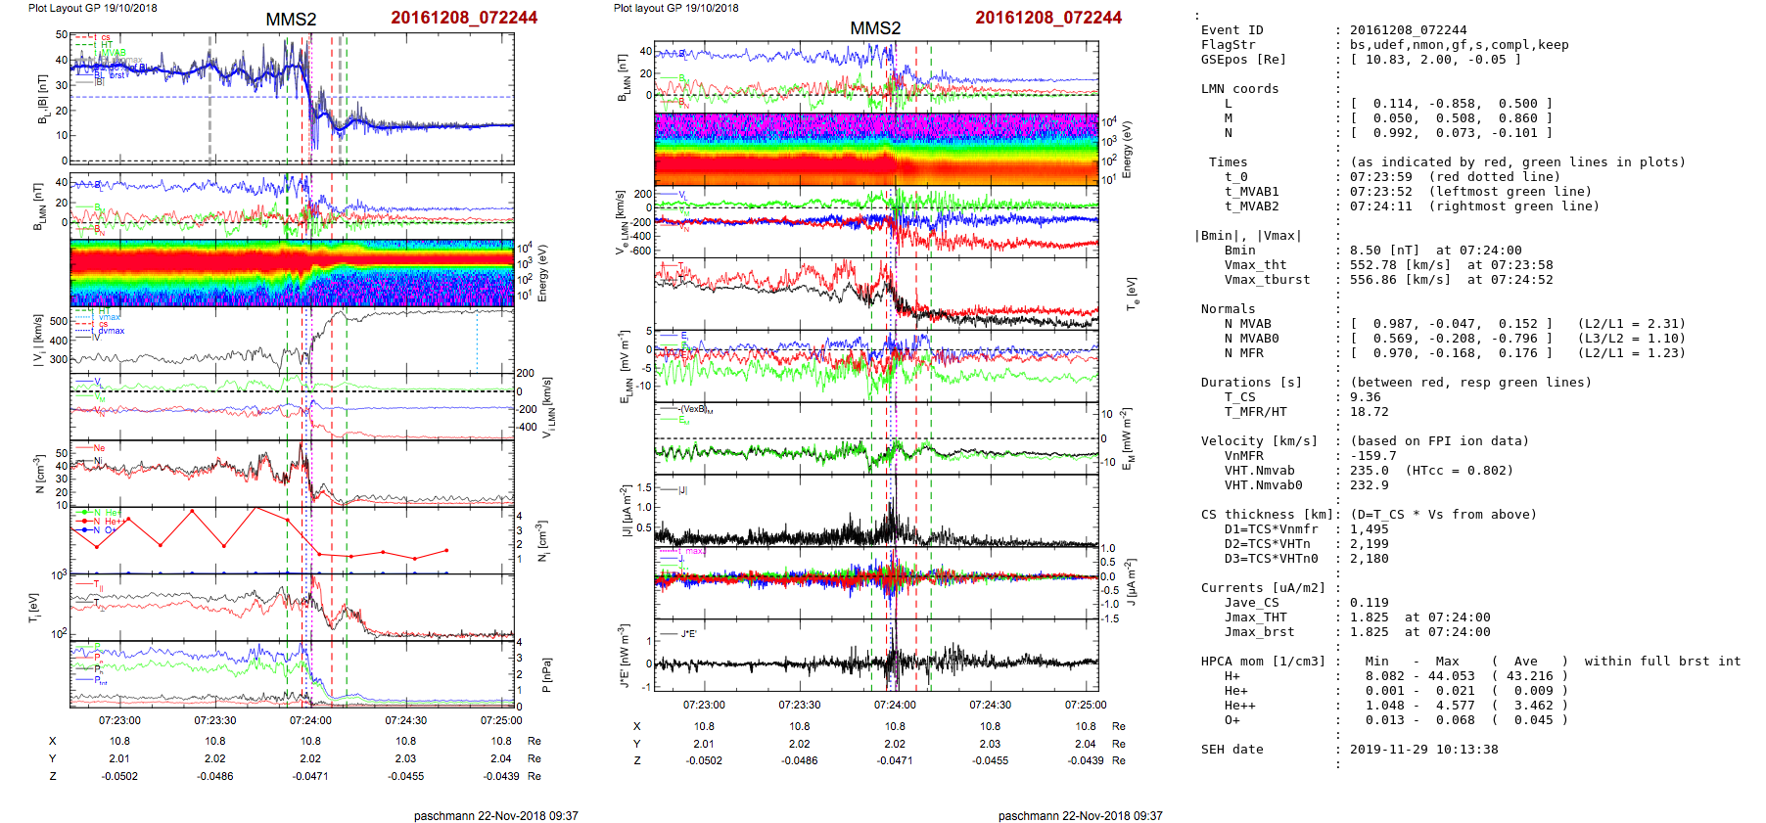1766x823 pixels.
Task: Click the T_CS duration value 9.36
Action: click(x=1365, y=397)
